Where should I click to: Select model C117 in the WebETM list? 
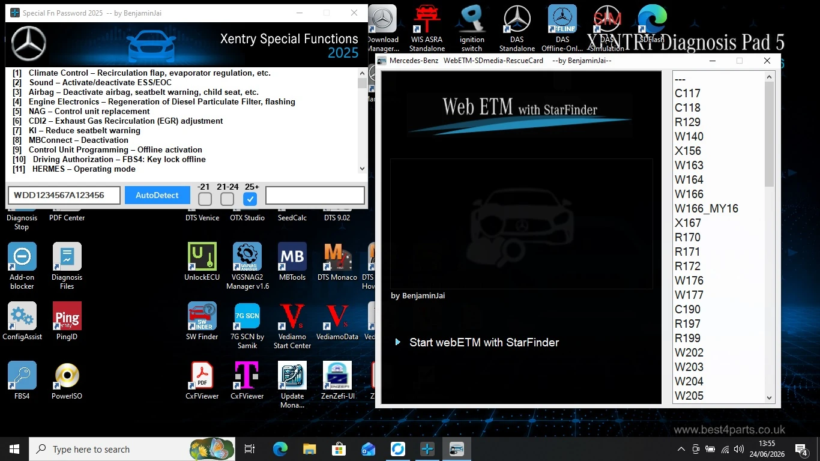[687, 93]
